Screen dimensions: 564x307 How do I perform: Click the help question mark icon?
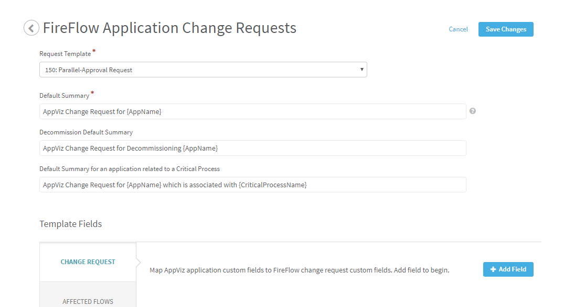473,111
